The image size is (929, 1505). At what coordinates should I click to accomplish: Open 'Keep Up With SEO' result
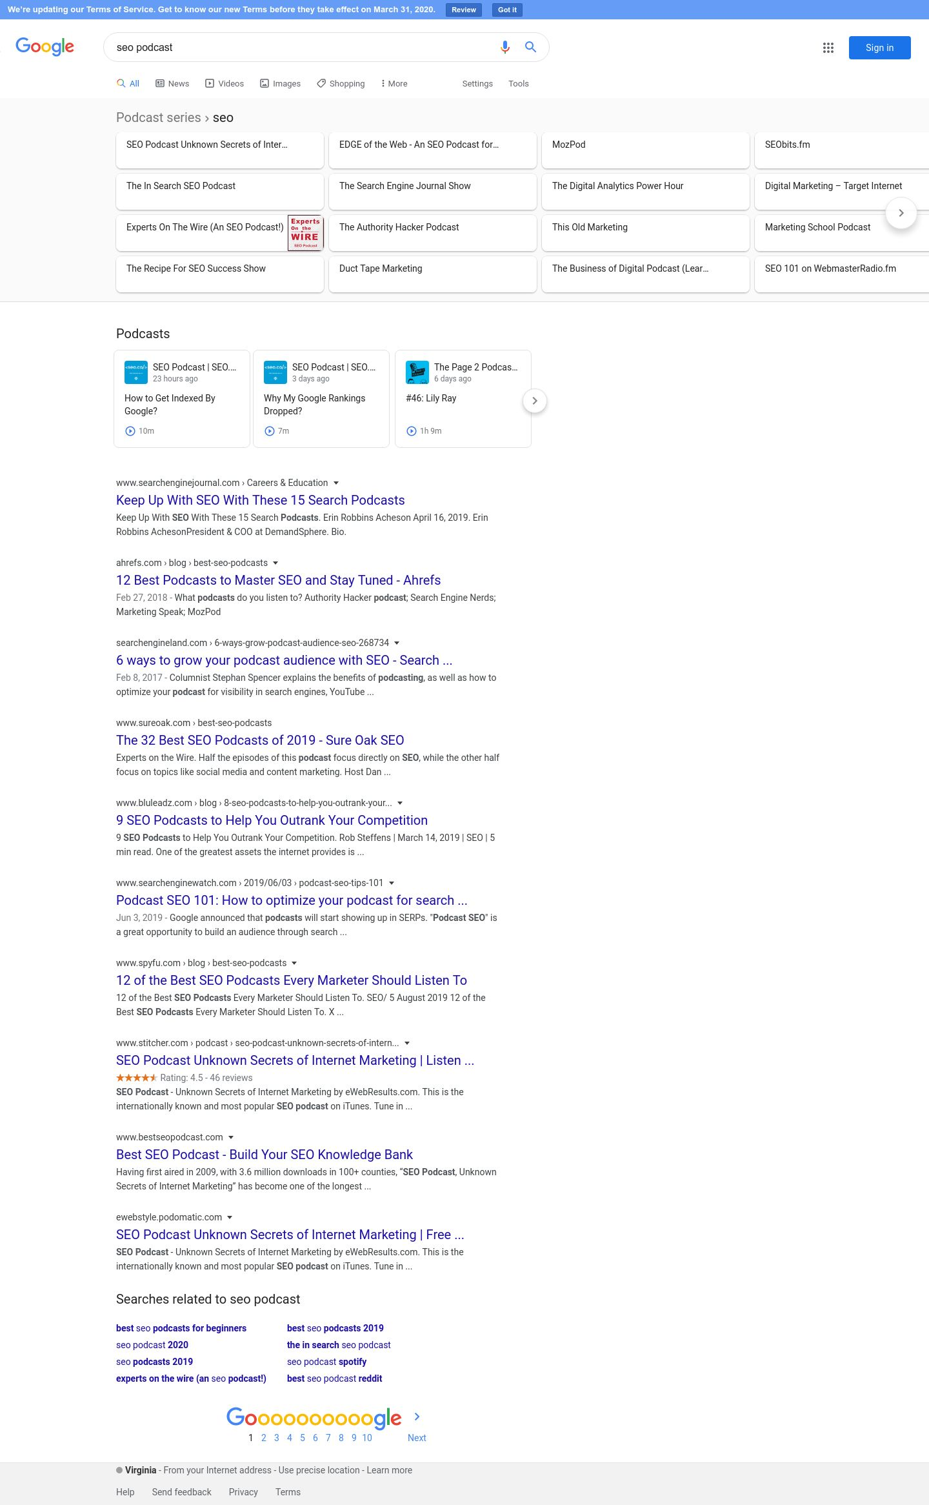(x=261, y=500)
